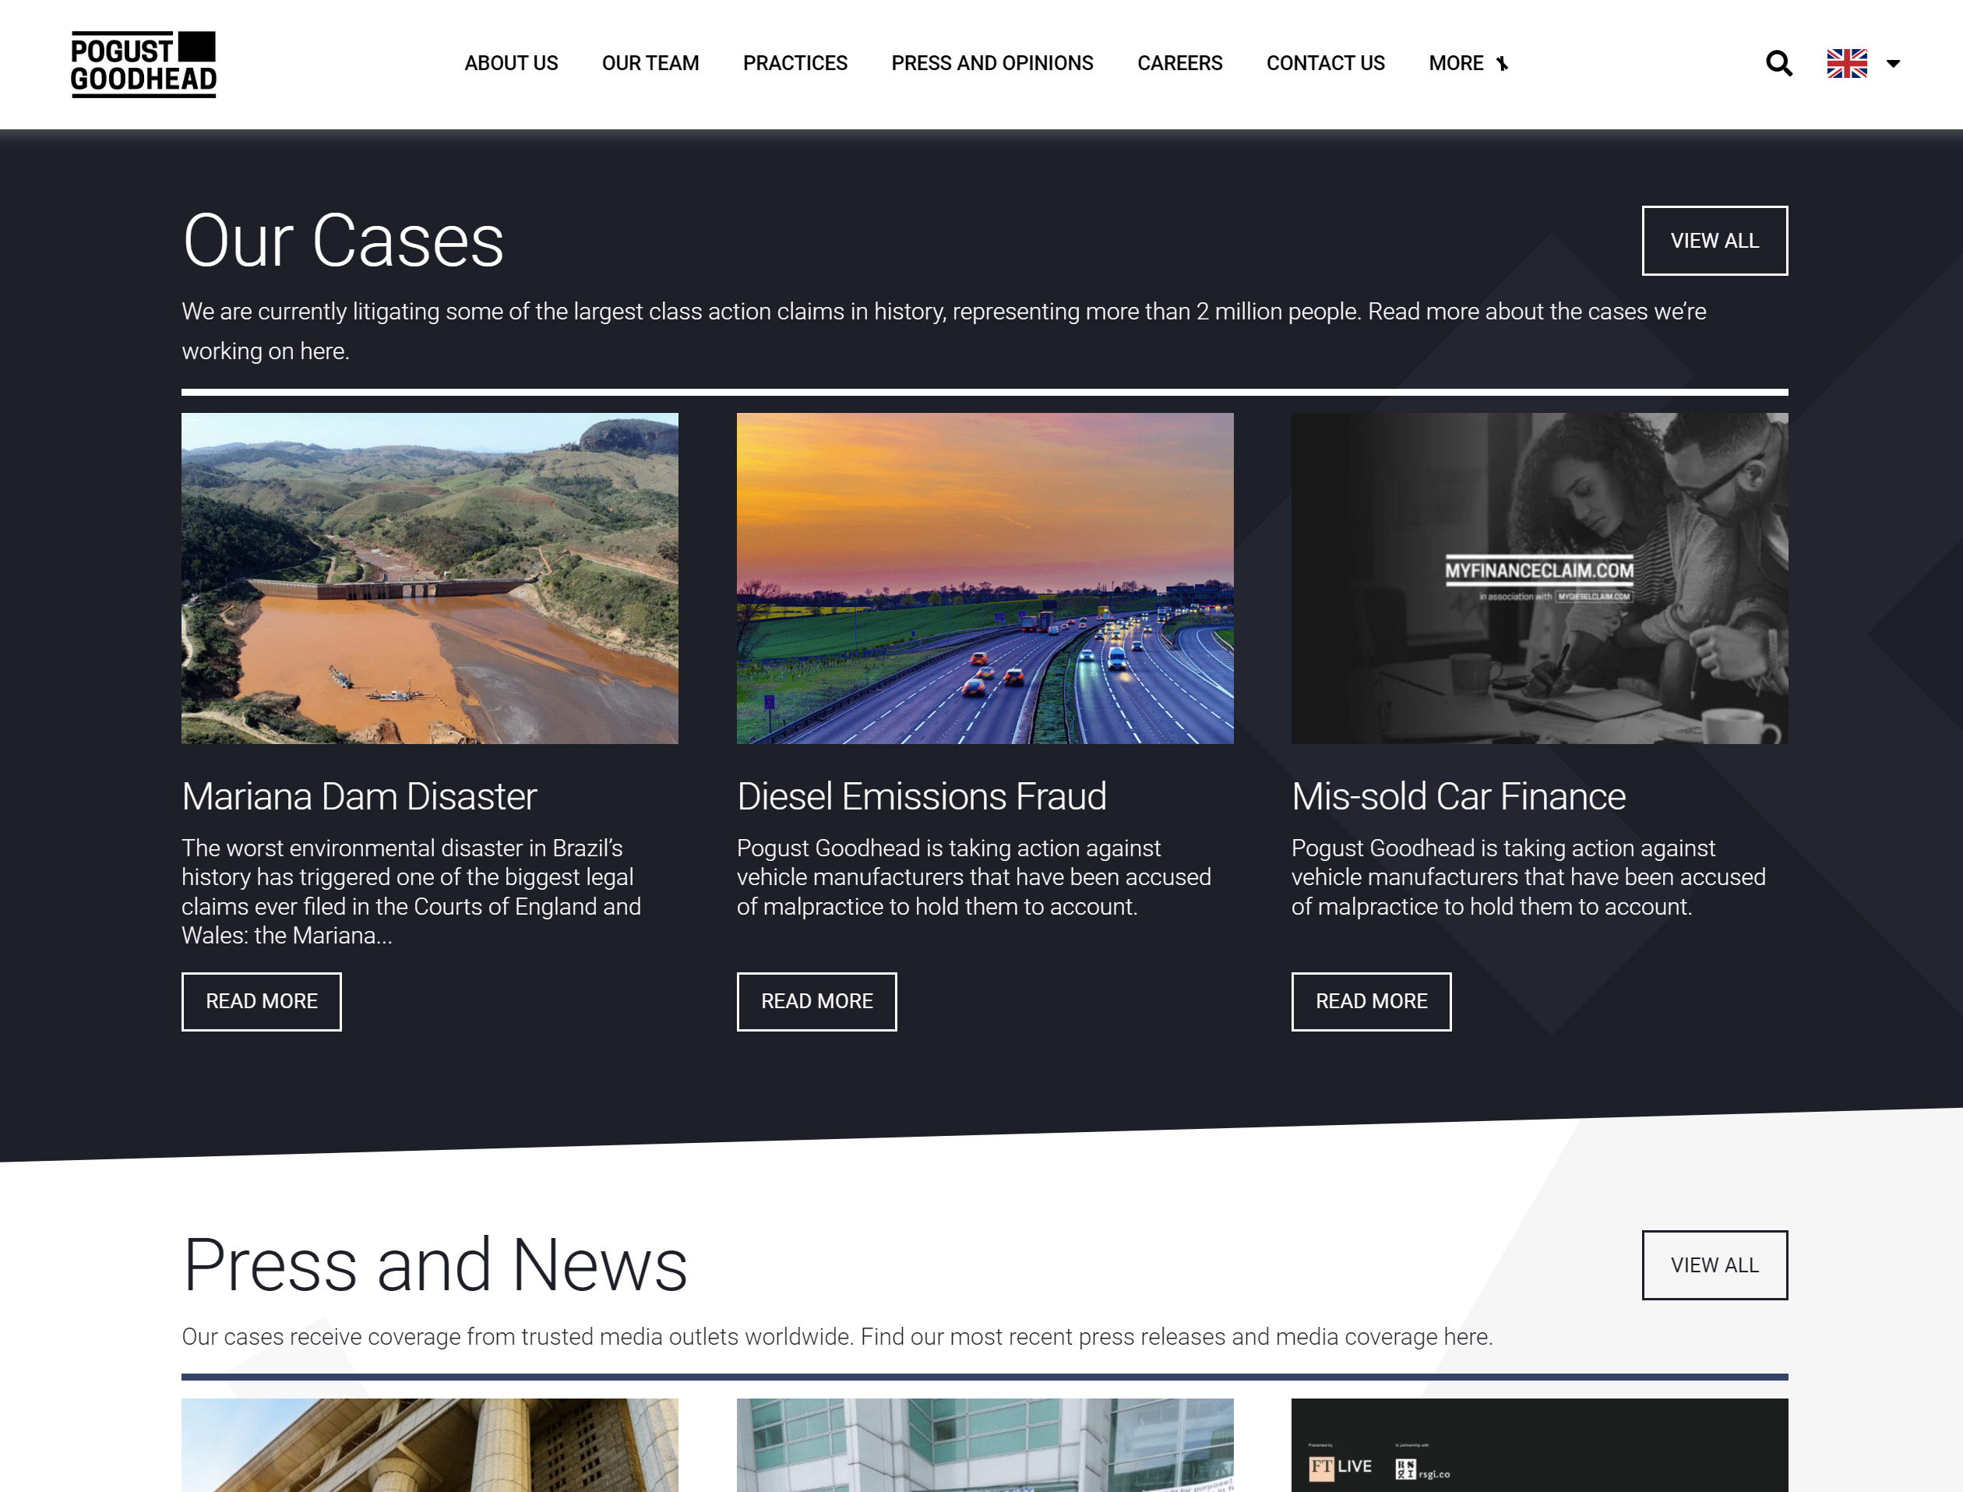Expand the language selector dropdown arrow
Screen dimensions: 1963x1492
pyautogui.click(x=1893, y=64)
